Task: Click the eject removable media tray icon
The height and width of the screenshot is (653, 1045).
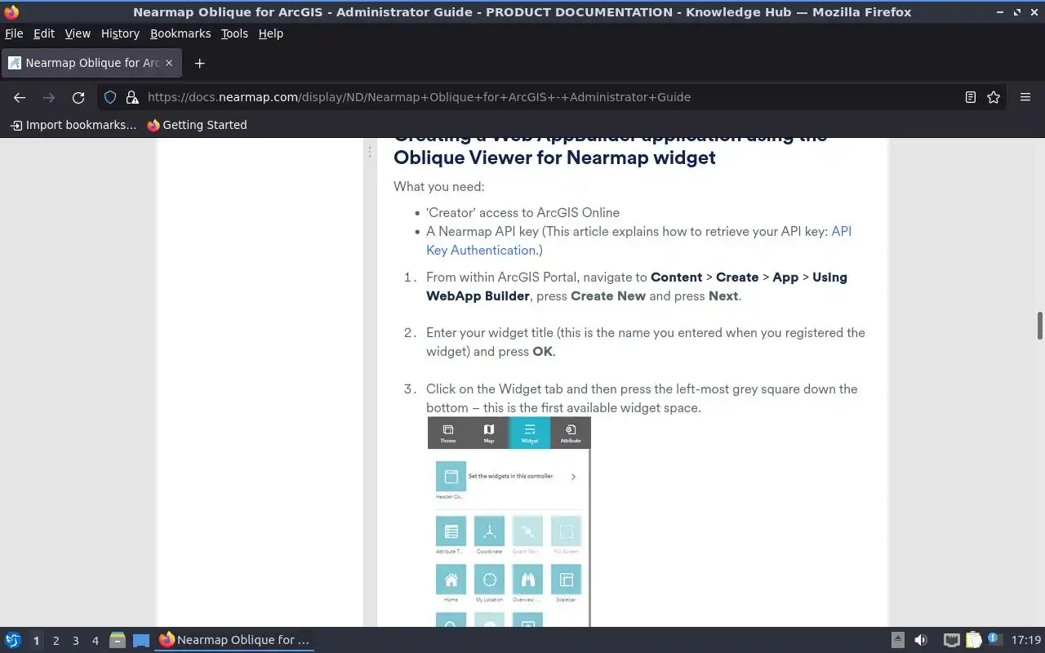Action: tap(897, 640)
